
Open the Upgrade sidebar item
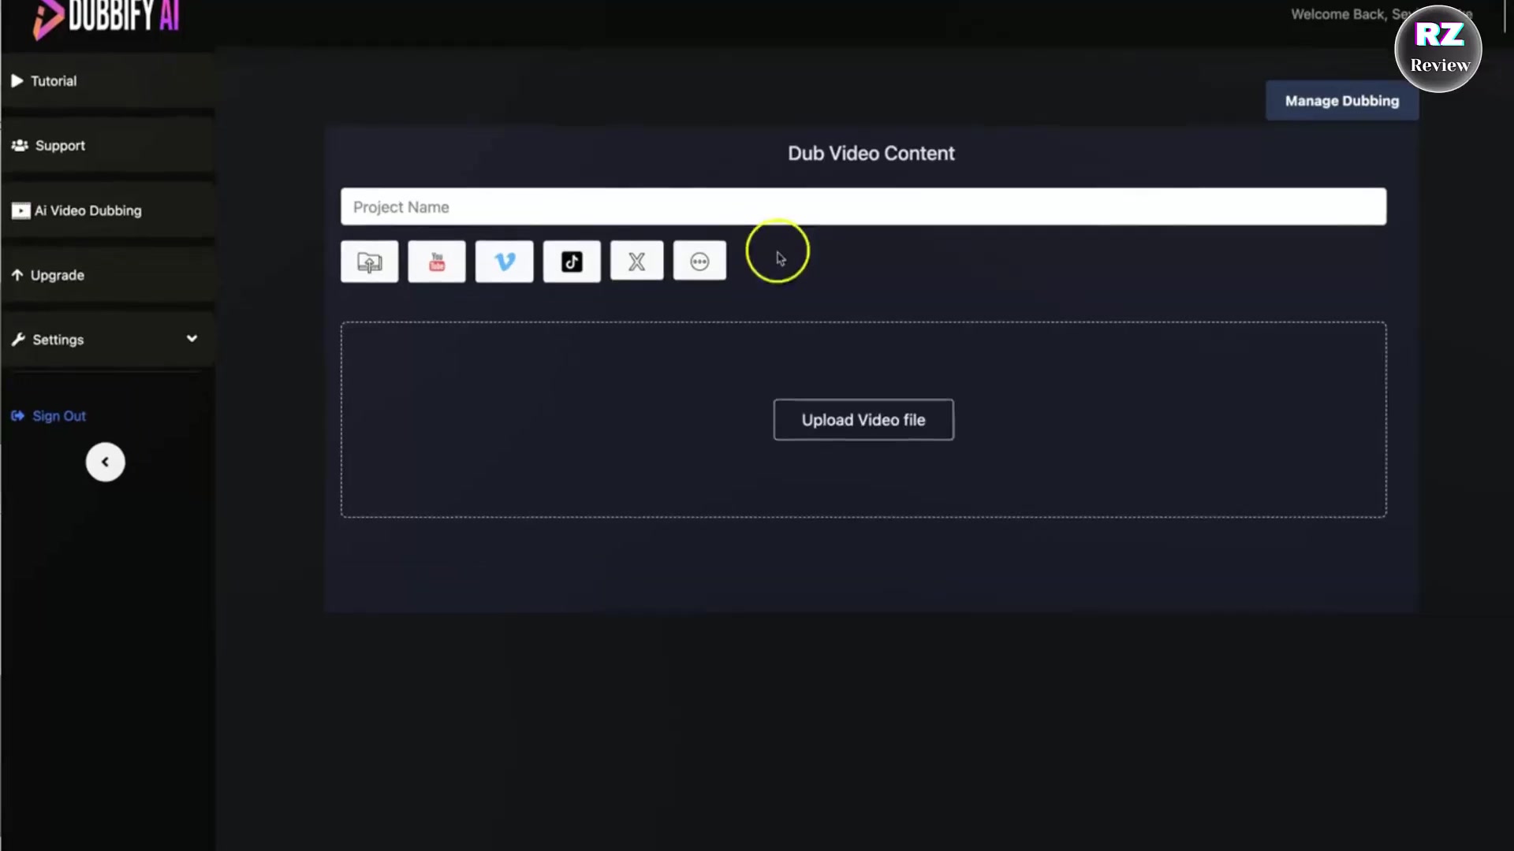pos(107,275)
